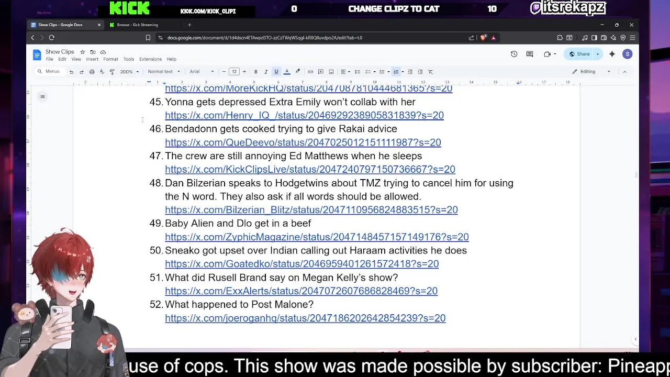The image size is (670, 377).
Task: Open the File menu
Action: [x=49, y=59]
